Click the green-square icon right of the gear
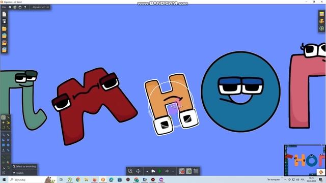This screenshot has width=326, height=183. (x=15, y=7)
